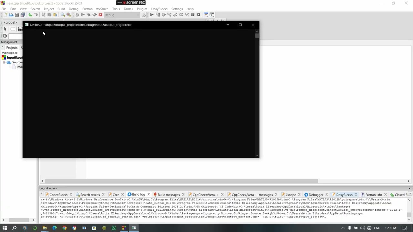The image size is (413, 232).
Task: Open Microsoft Edge from the taskbar
Action: 55,228
